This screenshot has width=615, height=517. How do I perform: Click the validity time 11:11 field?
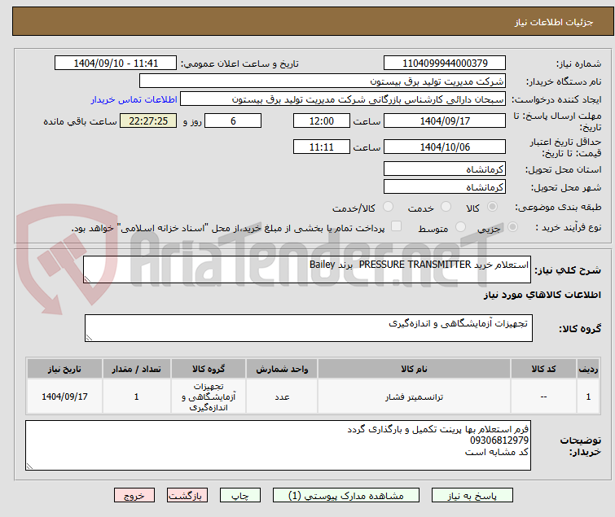(x=322, y=147)
